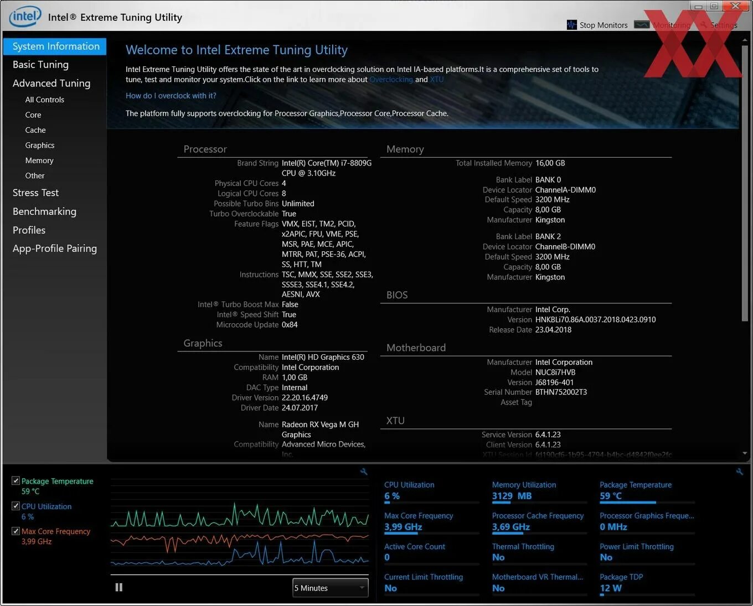Click the Memory section heading in info panel
Screen dimensions: 753x606
[x=405, y=149]
